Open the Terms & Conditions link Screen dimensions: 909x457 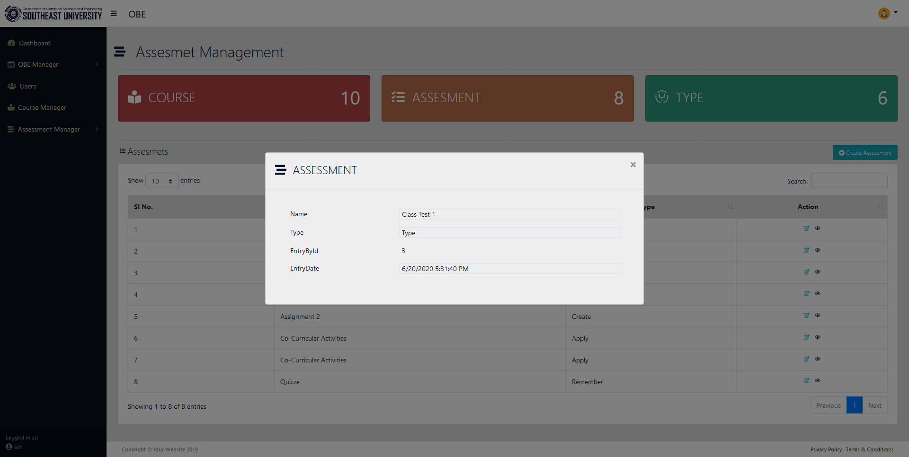tap(870, 449)
